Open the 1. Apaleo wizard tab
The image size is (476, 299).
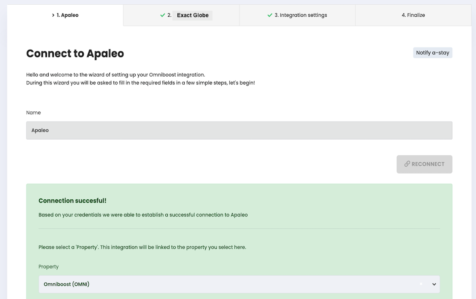coord(65,15)
